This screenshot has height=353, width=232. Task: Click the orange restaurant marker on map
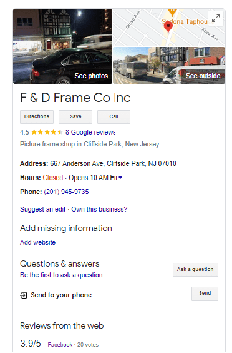tap(172, 12)
